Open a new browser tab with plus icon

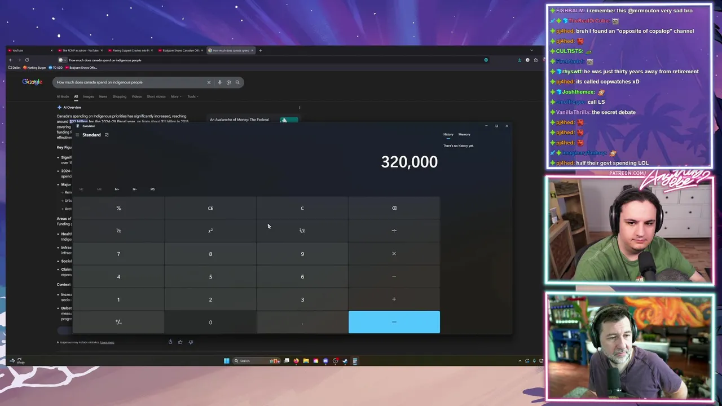point(260,51)
